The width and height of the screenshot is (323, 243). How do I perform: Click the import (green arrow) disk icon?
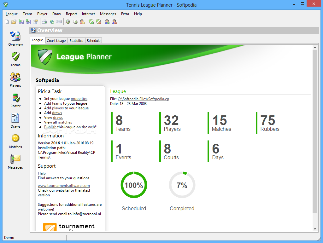pos(21,22)
